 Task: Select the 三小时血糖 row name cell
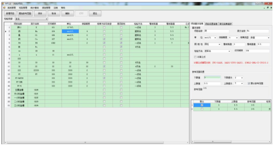(19, 105)
